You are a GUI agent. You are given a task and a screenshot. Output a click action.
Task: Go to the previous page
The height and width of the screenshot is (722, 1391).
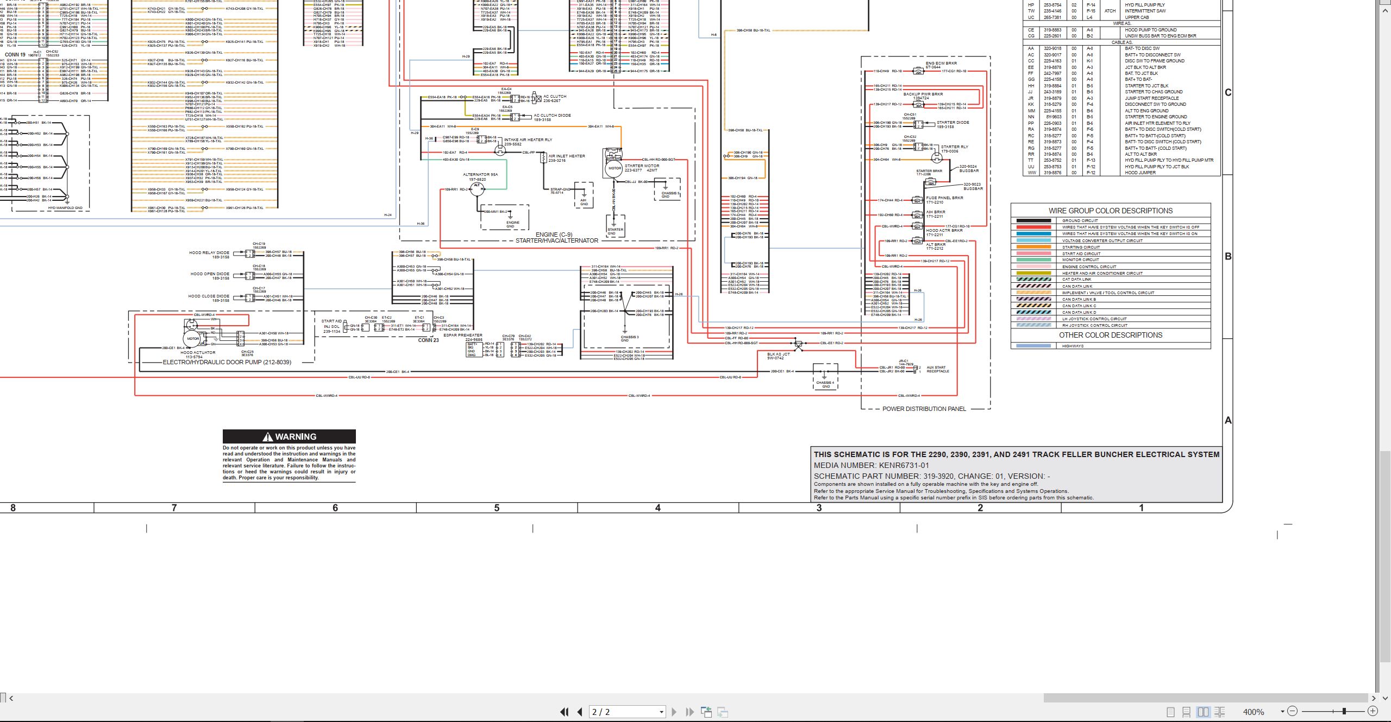pos(580,712)
